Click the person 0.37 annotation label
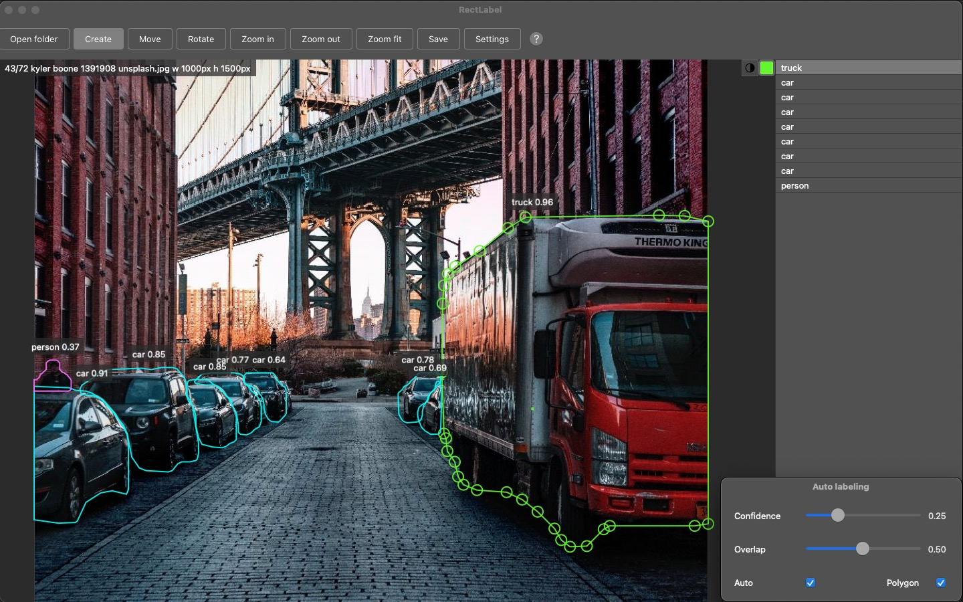 56,347
